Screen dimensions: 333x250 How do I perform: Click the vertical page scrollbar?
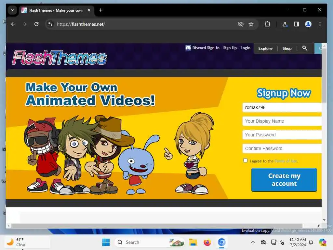click(x=324, y=76)
